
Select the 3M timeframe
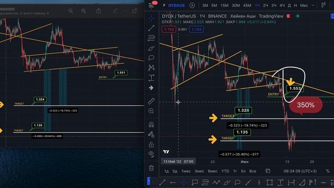(205, 6)
